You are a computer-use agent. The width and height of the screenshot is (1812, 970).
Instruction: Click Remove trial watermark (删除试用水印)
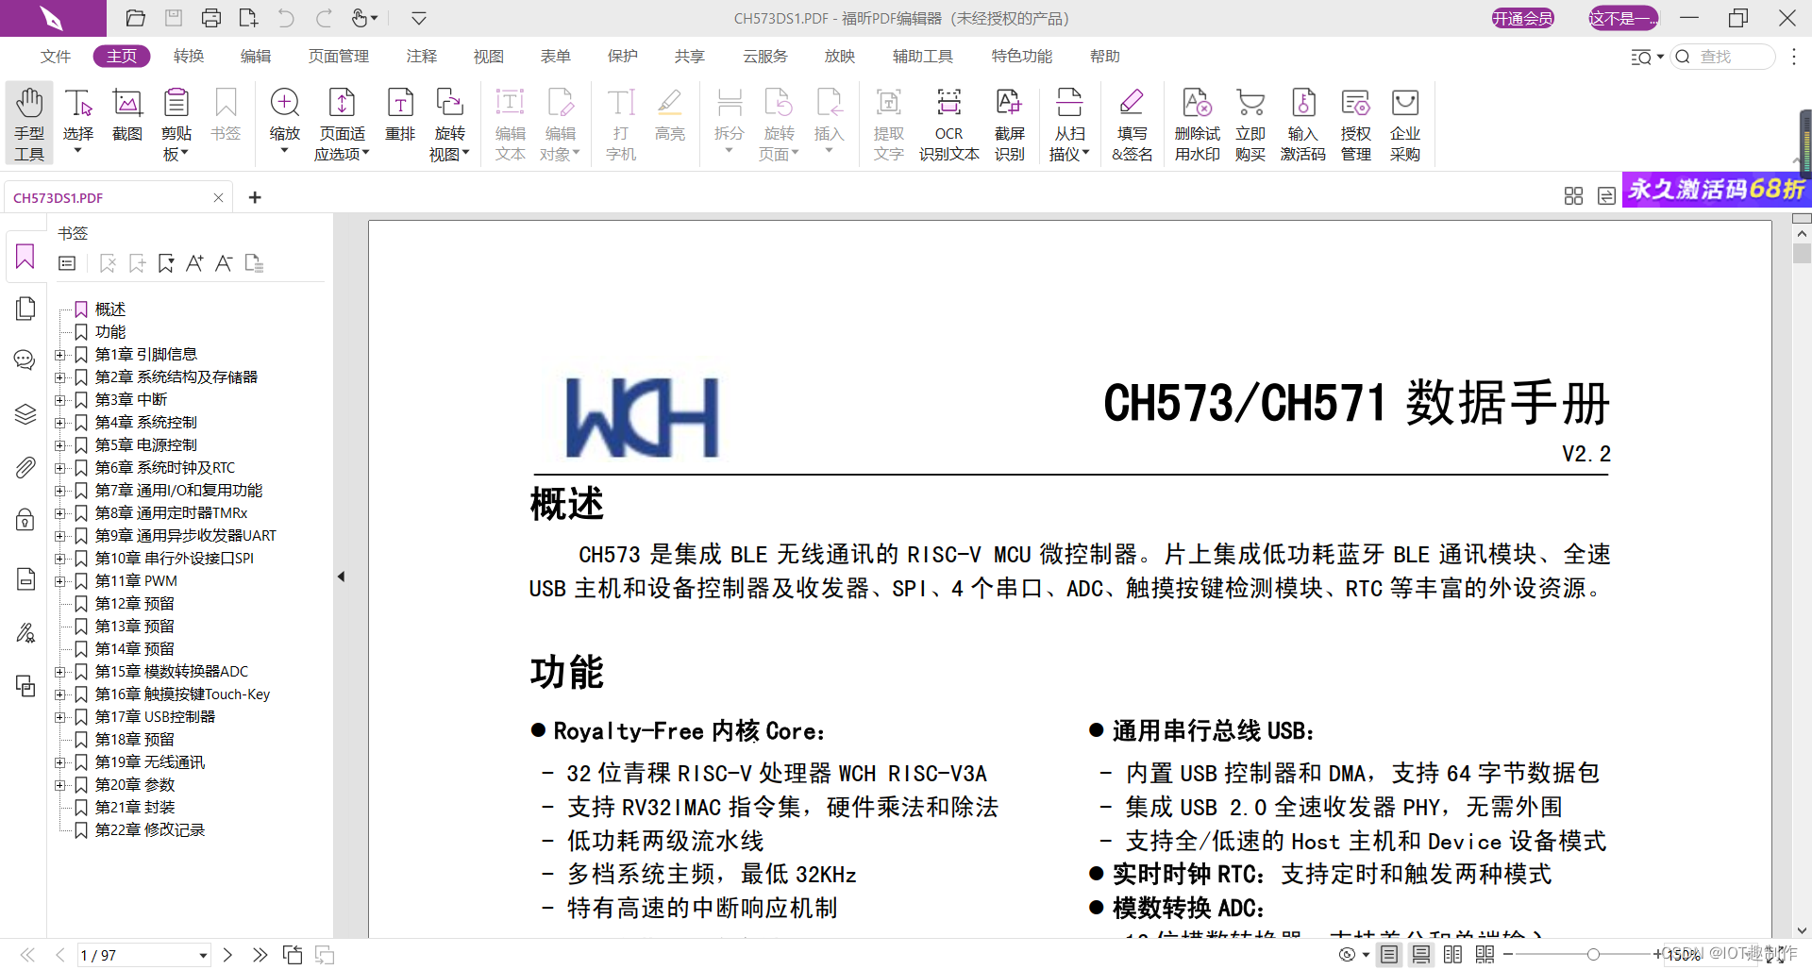click(1197, 124)
